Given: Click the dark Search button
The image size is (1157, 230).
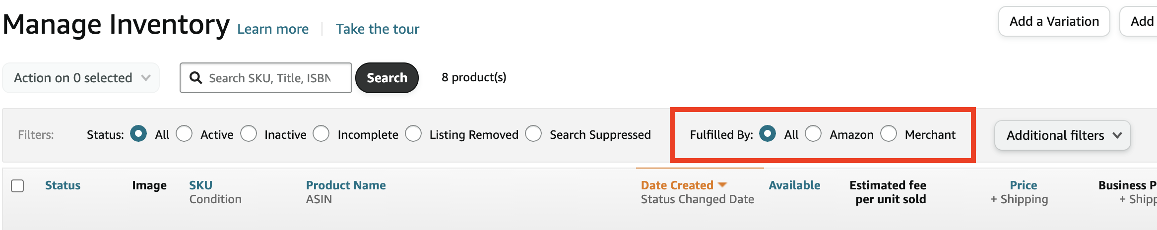Looking at the screenshot, I should (387, 78).
